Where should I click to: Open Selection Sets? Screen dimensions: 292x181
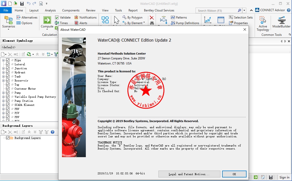241,17
